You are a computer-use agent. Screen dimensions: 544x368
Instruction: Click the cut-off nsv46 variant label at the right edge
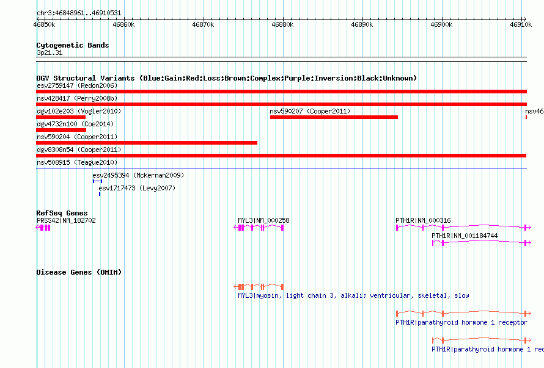point(534,111)
